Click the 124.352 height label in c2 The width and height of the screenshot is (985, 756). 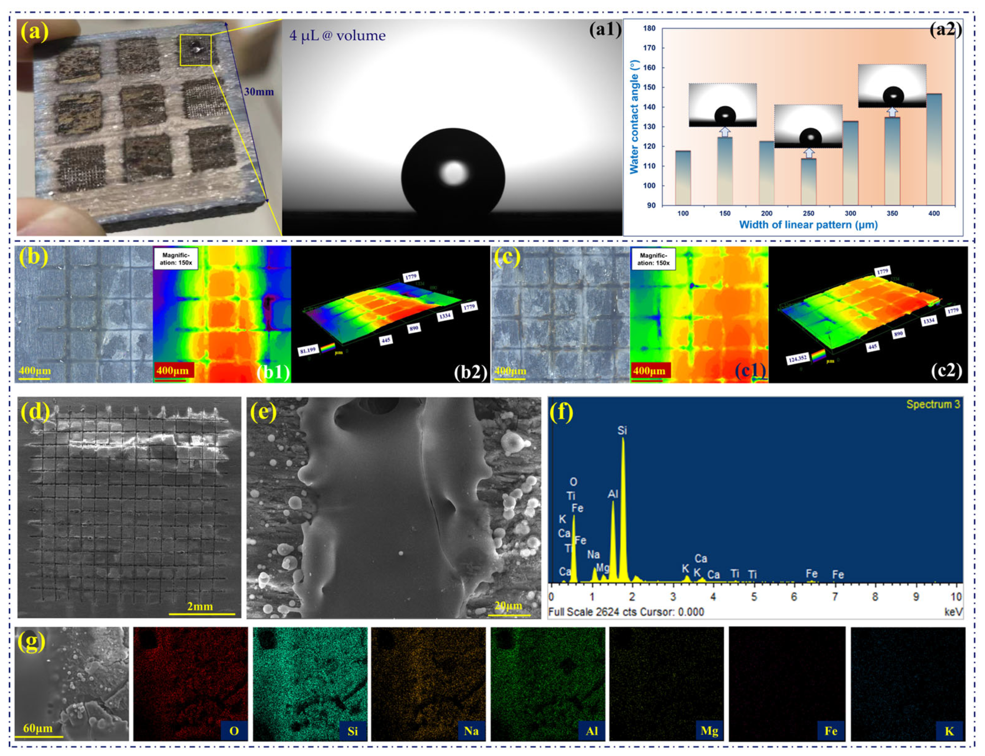tap(797, 359)
